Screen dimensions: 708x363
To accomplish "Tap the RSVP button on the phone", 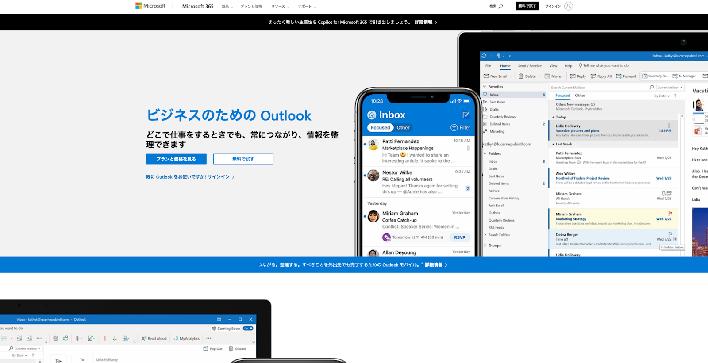I will 460,237.
